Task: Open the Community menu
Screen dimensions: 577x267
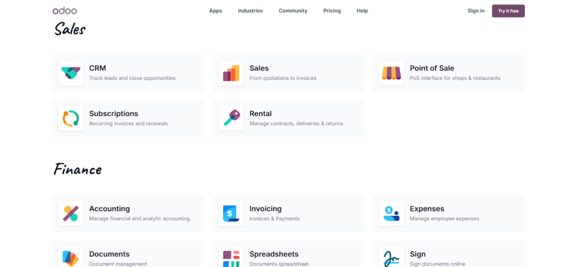Action: 293,11
